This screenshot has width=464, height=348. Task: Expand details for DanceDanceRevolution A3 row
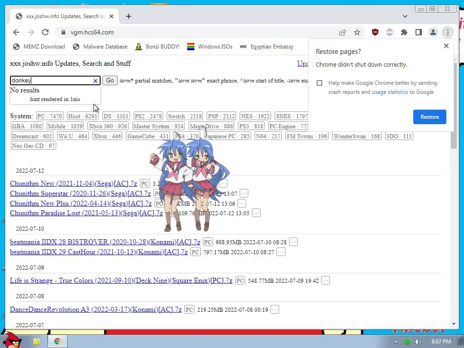(x=275, y=309)
